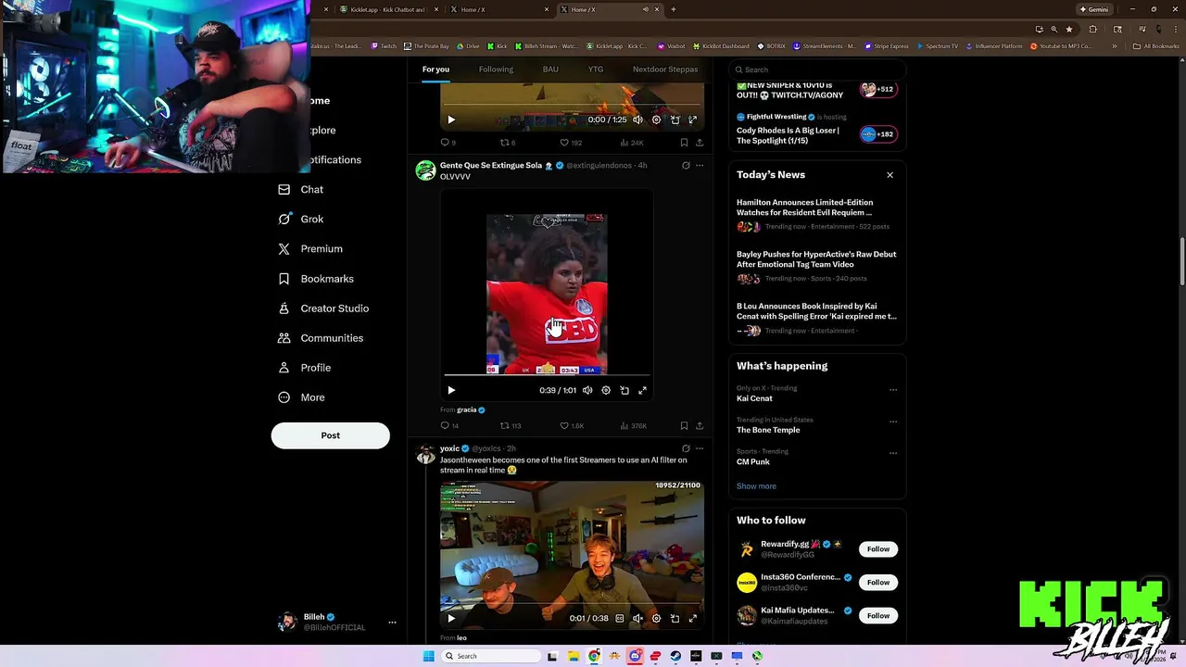Fullscreen the 0:00 / 1:25 video
The image size is (1186, 667).
point(692,120)
